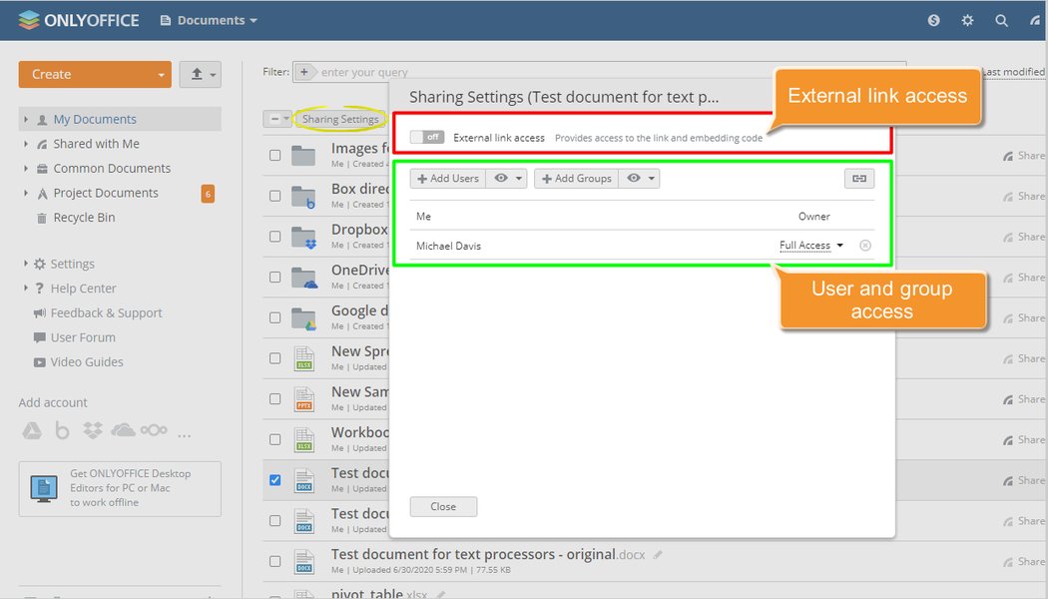The width and height of the screenshot is (1048, 599).
Task: Click the filter query input field
Action: [x=608, y=72]
